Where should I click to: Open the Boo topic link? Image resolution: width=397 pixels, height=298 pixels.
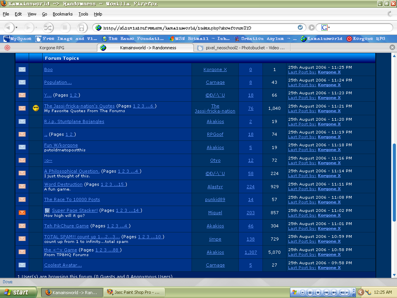coord(48,69)
